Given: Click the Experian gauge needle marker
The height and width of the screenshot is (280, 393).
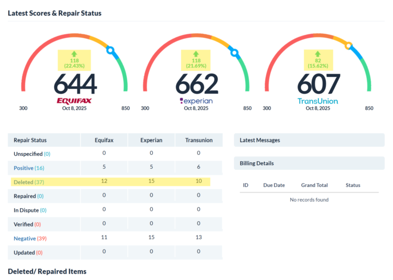Looking at the screenshot, I should (235, 53).
